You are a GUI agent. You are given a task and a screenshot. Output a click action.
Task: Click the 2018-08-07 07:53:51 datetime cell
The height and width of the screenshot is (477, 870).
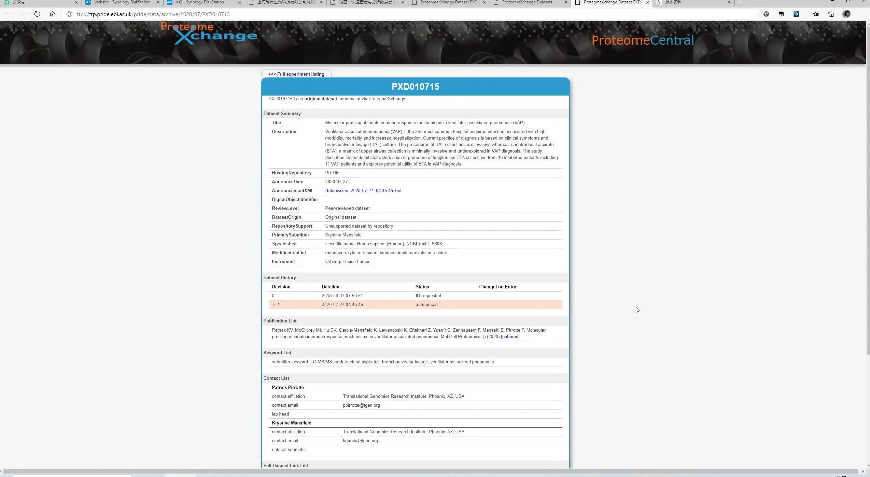point(342,295)
